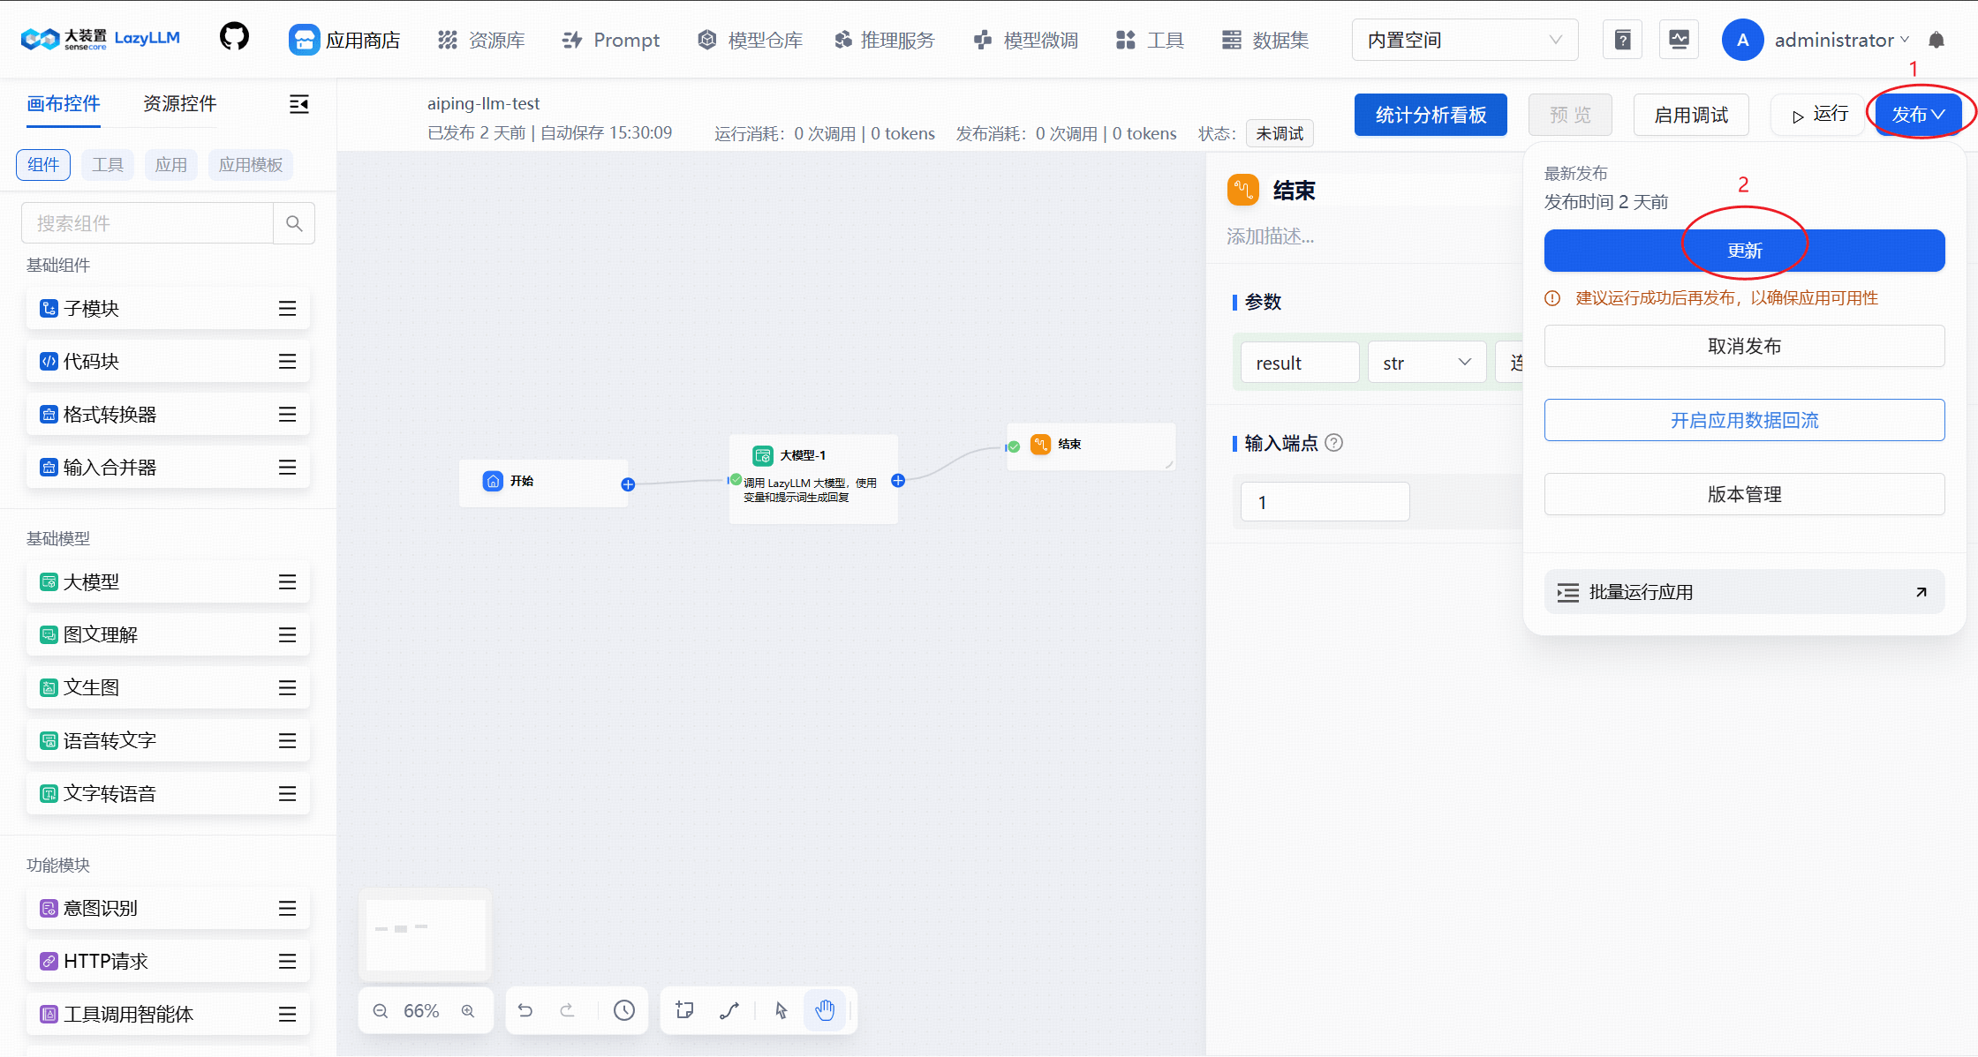Select the pointer cursor tool
The width and height of the screenshot is (1978, 1057).
pos(781,1010)
